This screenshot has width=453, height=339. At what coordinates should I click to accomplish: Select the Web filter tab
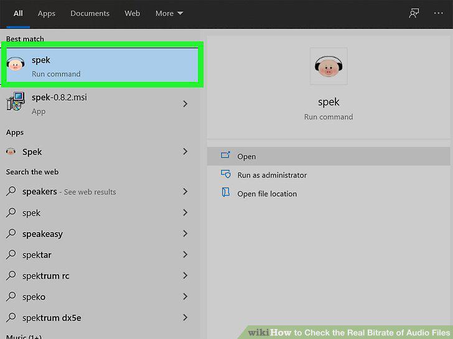pos(133,13)
